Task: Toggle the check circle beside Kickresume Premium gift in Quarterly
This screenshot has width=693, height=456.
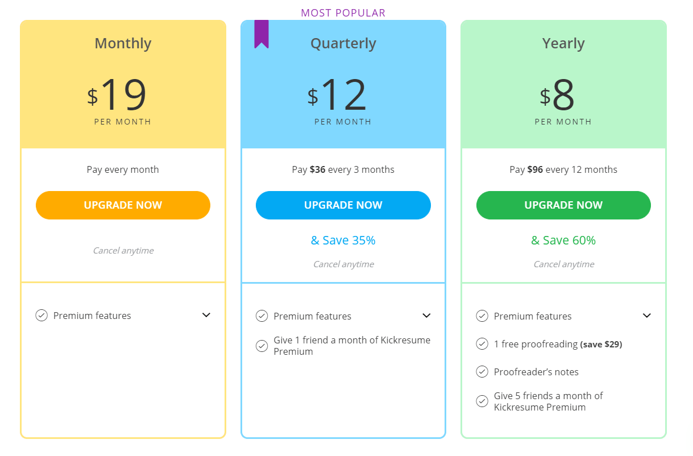Action: (262, 346)
